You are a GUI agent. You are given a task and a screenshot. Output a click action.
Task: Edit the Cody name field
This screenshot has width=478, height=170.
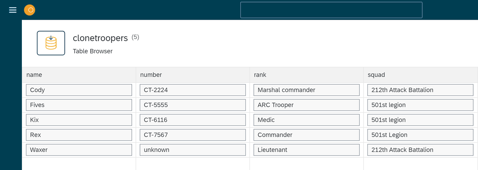(x=79, y=90)
